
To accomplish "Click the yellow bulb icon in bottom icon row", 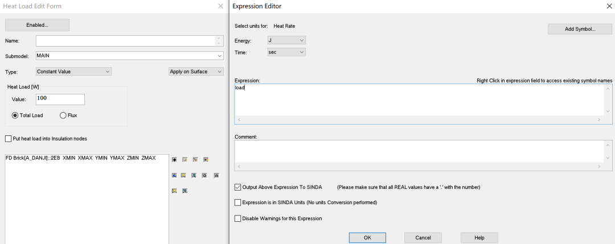I will [x=174, y=191].
